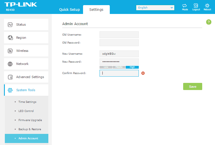The image size is (215, 145).
Task: Click the Advanced Settings gear icon
Action: (10, 77)
